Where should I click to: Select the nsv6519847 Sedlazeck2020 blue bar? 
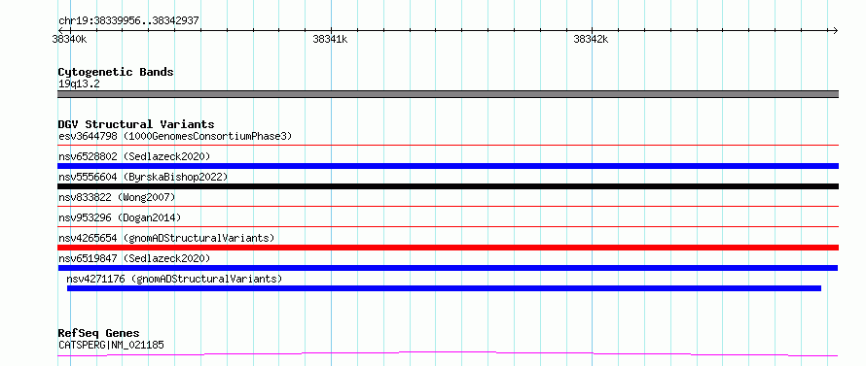pos(448,268)
